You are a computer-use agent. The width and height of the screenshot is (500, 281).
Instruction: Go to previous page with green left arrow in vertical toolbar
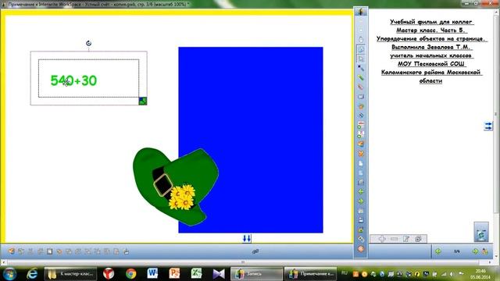(x=361, y=192)
